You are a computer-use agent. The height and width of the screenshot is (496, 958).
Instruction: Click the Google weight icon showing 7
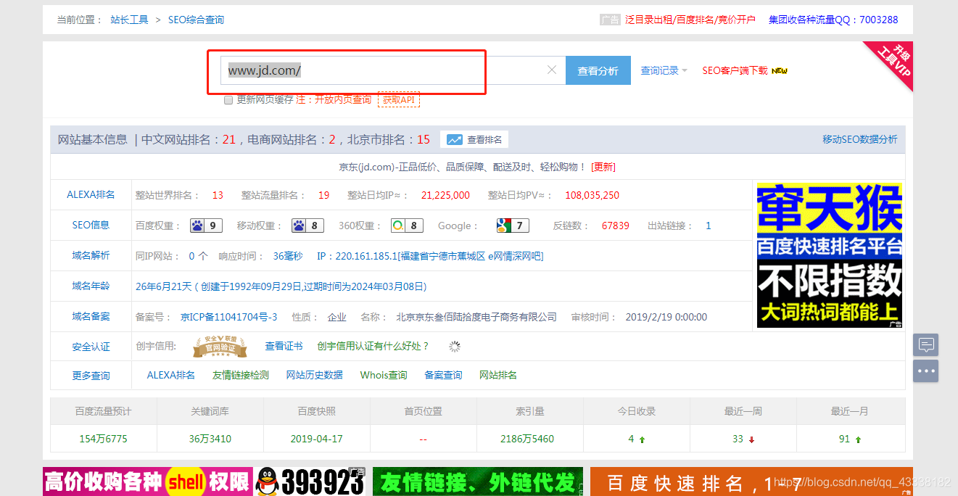(x=513, y=226)
